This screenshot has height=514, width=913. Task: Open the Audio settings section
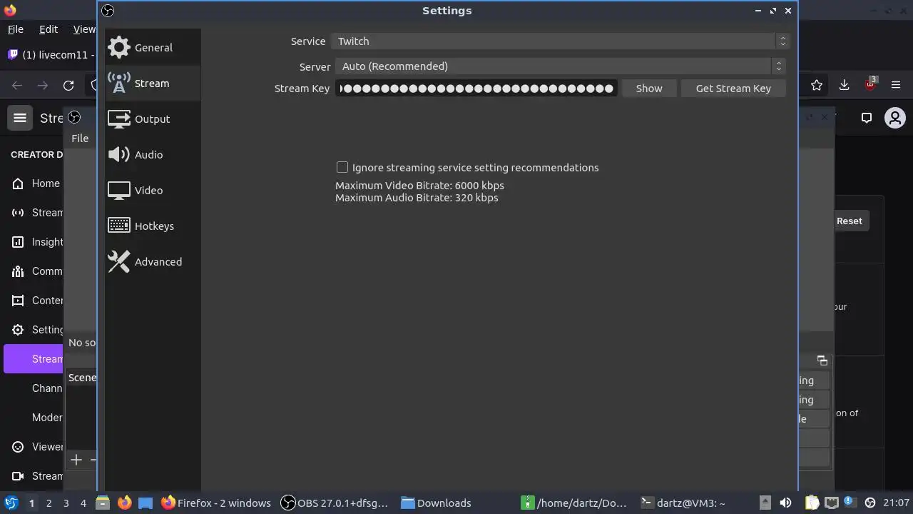pyautogui.click(x=152, y=154)
